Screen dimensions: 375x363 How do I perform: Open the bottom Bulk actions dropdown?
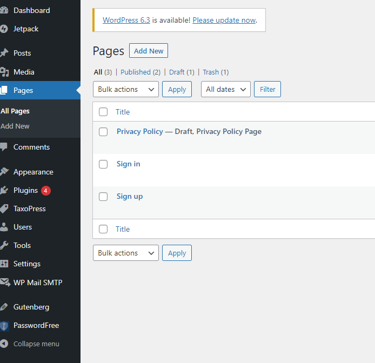click(x=126, y=253)
